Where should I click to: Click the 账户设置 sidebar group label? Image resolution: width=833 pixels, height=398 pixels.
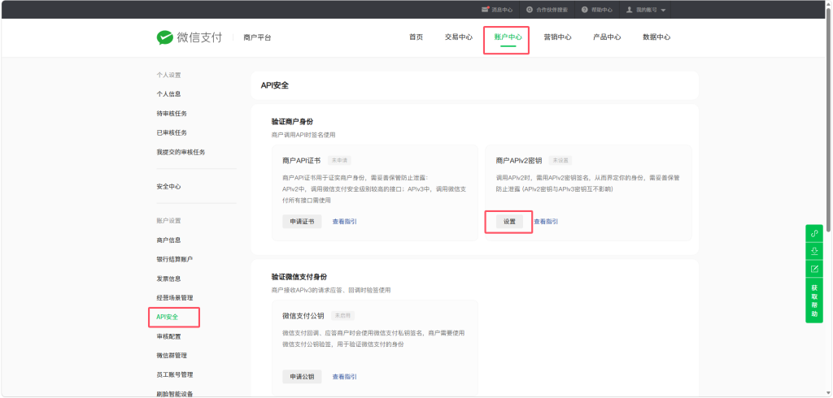(168, 221)
